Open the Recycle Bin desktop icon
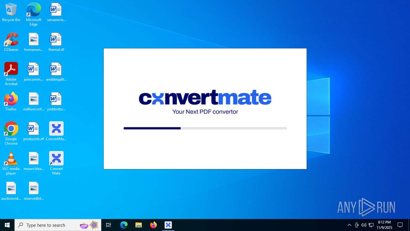The width and height of the screenshot is (410, 231). tap(11, 13)
